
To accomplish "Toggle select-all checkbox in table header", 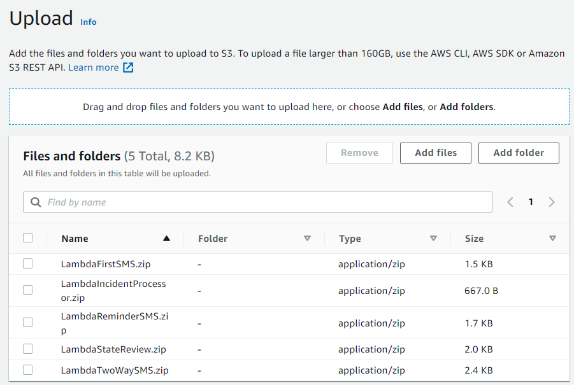I will coord(28,238).
